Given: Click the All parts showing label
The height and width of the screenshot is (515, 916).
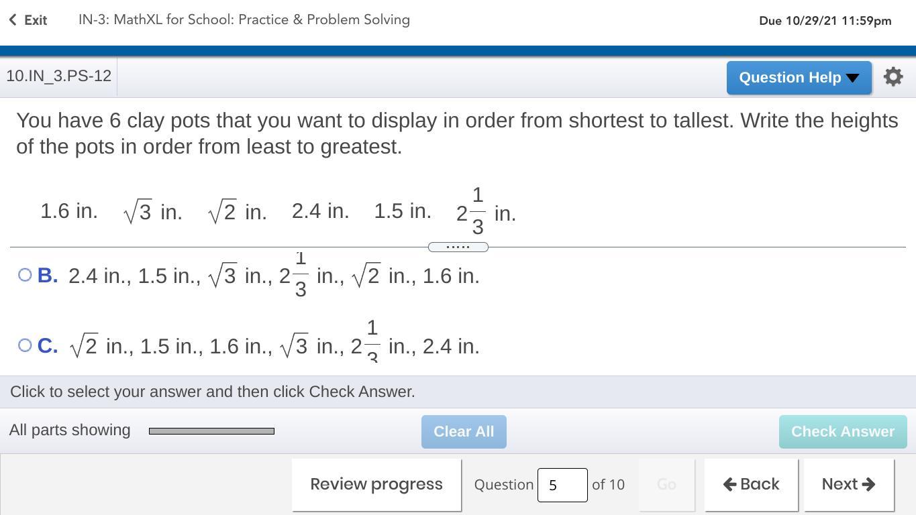Looking at the screenshot, I should (70, 430).
